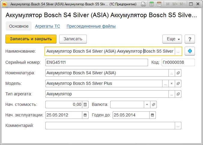This screenshot has width=203, height=145.
Task: Click the blue arrow next to Наименование
Action: click(189, 51)
